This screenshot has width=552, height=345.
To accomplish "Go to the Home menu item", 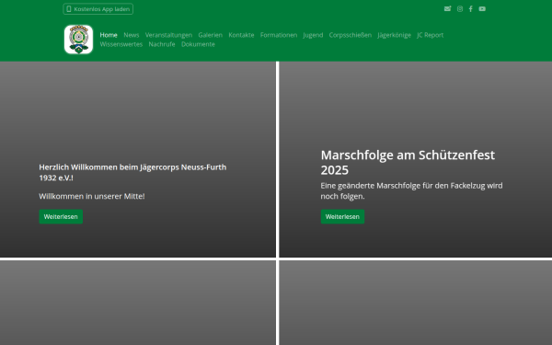I will click(x=109, y=35).
